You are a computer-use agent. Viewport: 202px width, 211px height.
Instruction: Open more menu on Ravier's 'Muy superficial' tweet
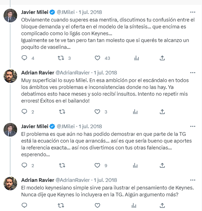coord(193,73)
